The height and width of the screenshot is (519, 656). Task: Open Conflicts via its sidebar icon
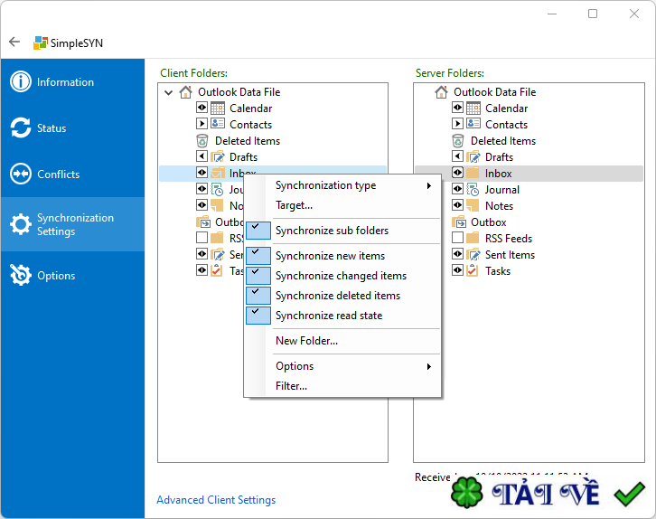coord(21,174)
